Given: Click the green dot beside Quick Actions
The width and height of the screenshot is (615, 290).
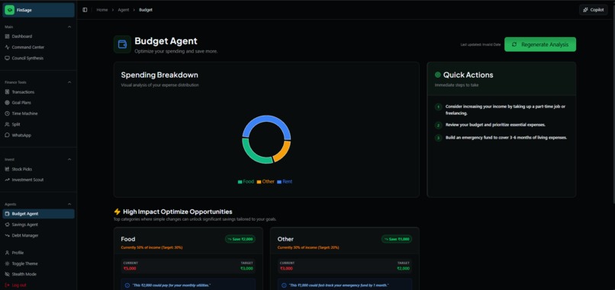Looking at the screenshot, I should [x=438, y=75].
